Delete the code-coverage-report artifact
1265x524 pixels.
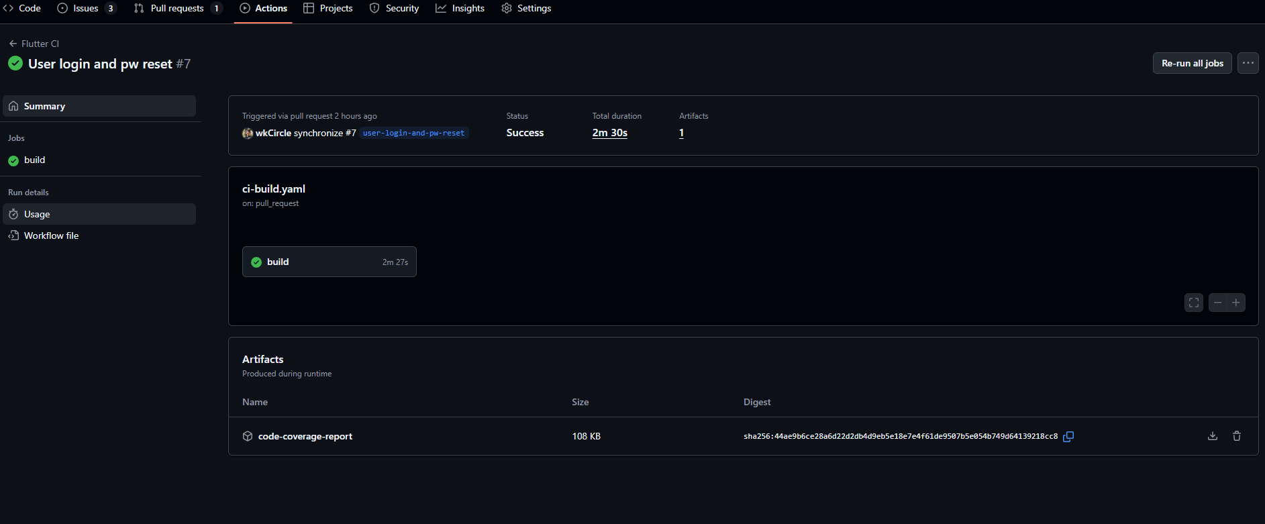(x=1236, y=436)
